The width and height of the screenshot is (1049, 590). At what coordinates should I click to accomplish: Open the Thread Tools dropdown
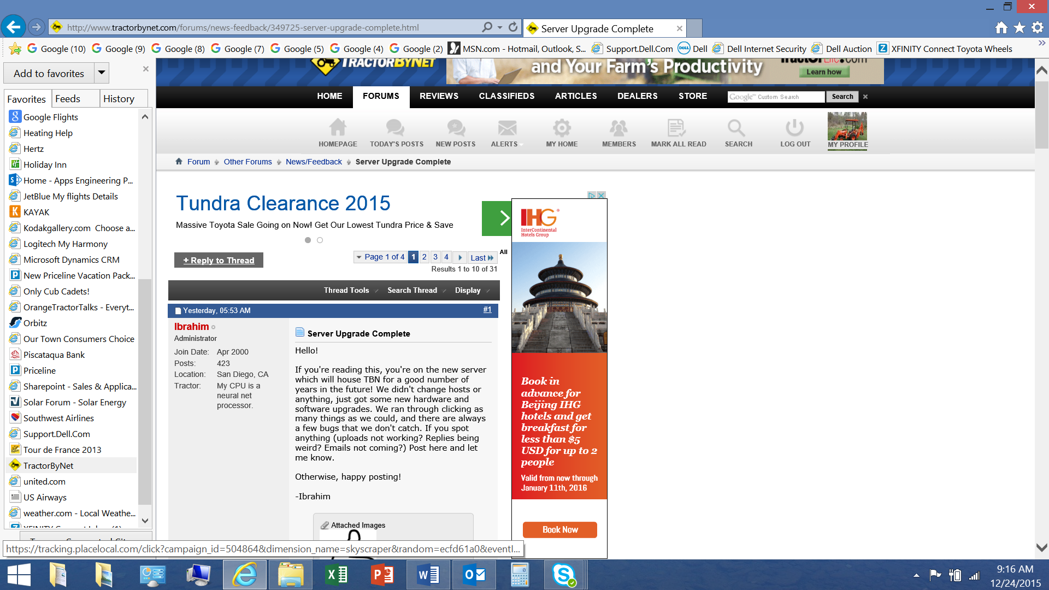[x=346, y=291]
